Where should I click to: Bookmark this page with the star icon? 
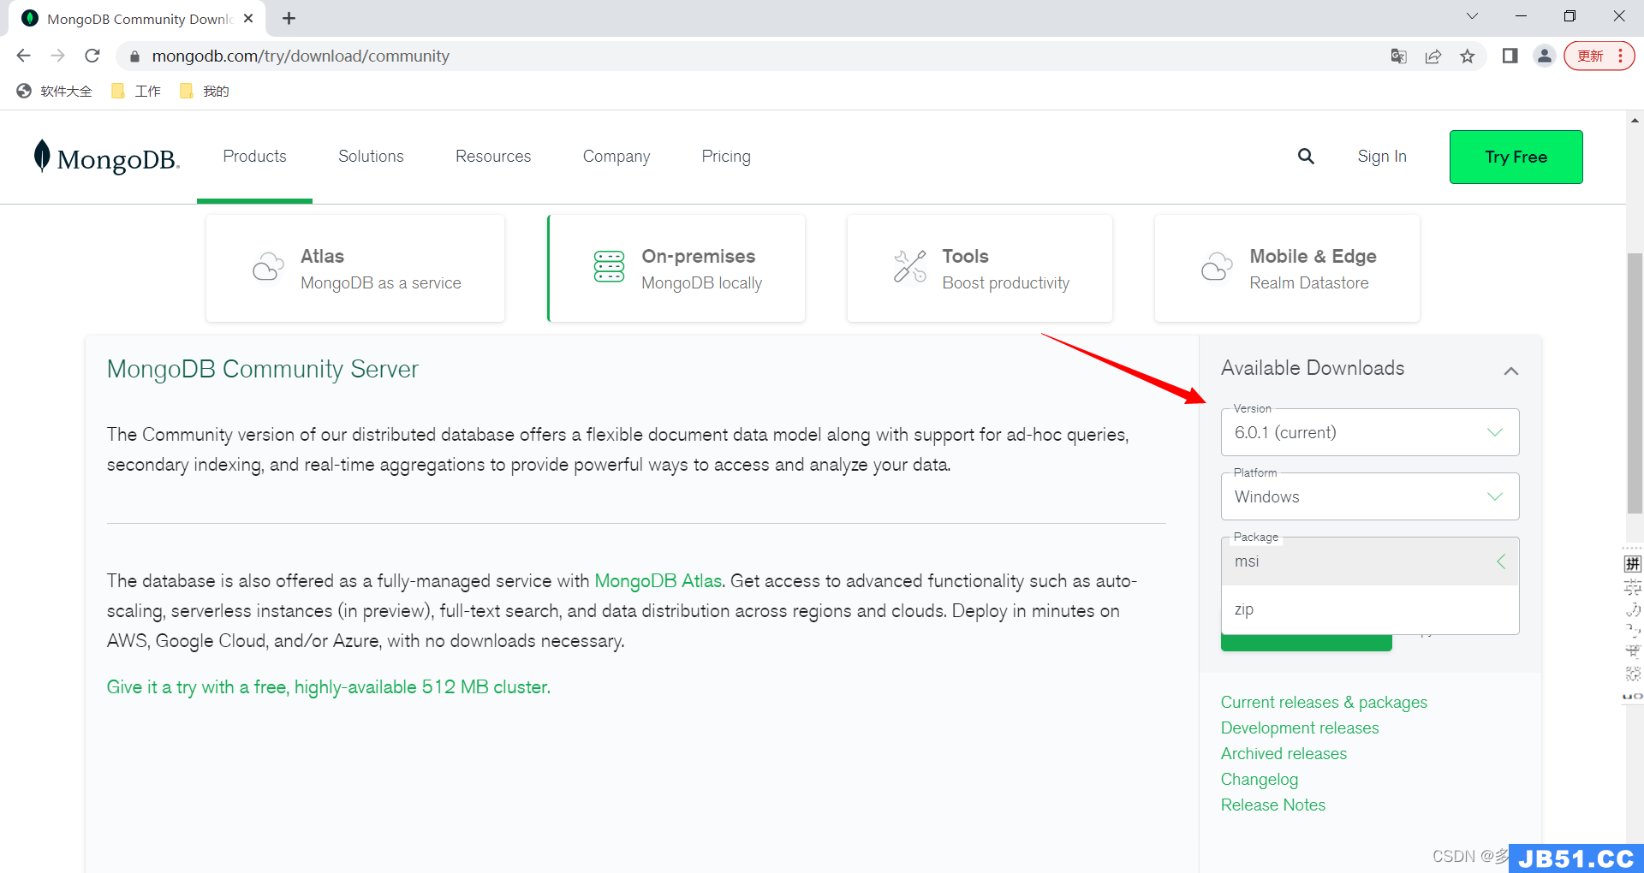click(x=1468, y=56)
